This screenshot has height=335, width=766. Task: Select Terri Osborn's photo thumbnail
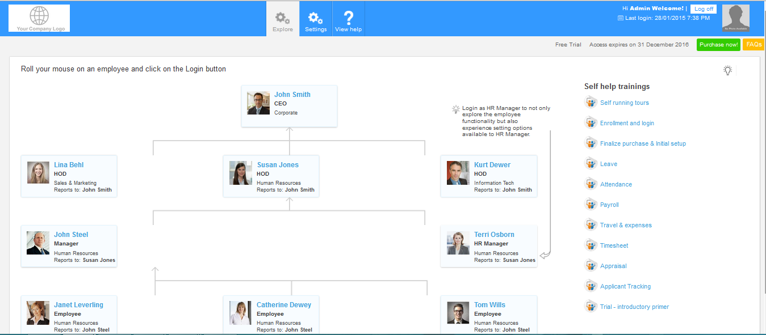click(458, 243)
